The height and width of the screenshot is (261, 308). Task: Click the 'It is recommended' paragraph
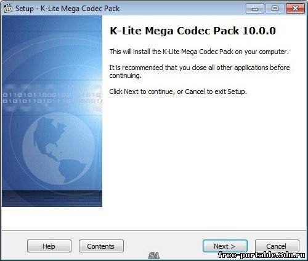tap(200, 72)
